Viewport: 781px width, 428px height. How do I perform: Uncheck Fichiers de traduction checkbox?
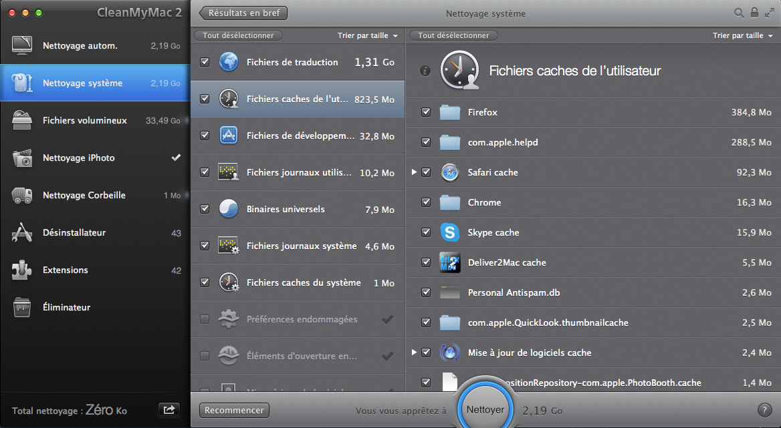[x=205, y=62]
